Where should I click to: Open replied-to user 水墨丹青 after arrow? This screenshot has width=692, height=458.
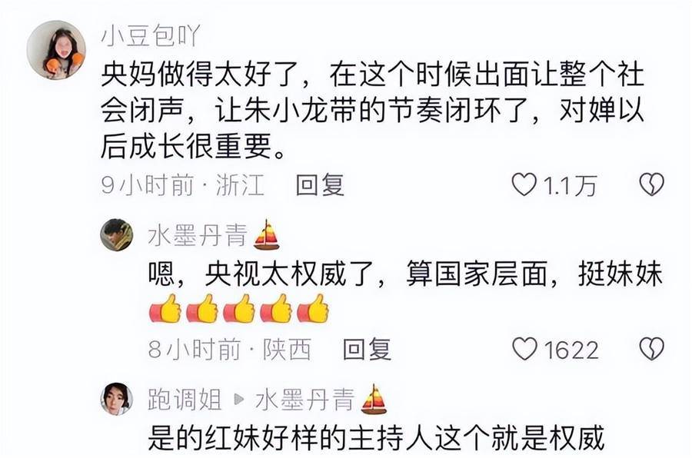tap(305, 400)
